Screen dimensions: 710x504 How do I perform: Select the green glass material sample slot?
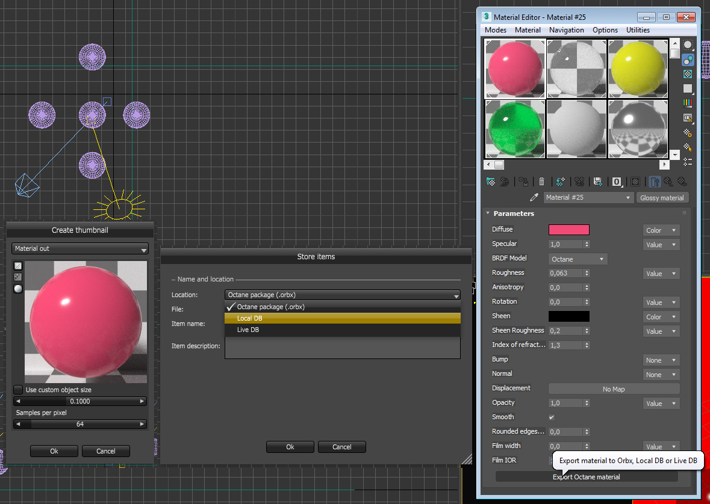[x=515, y=129]
